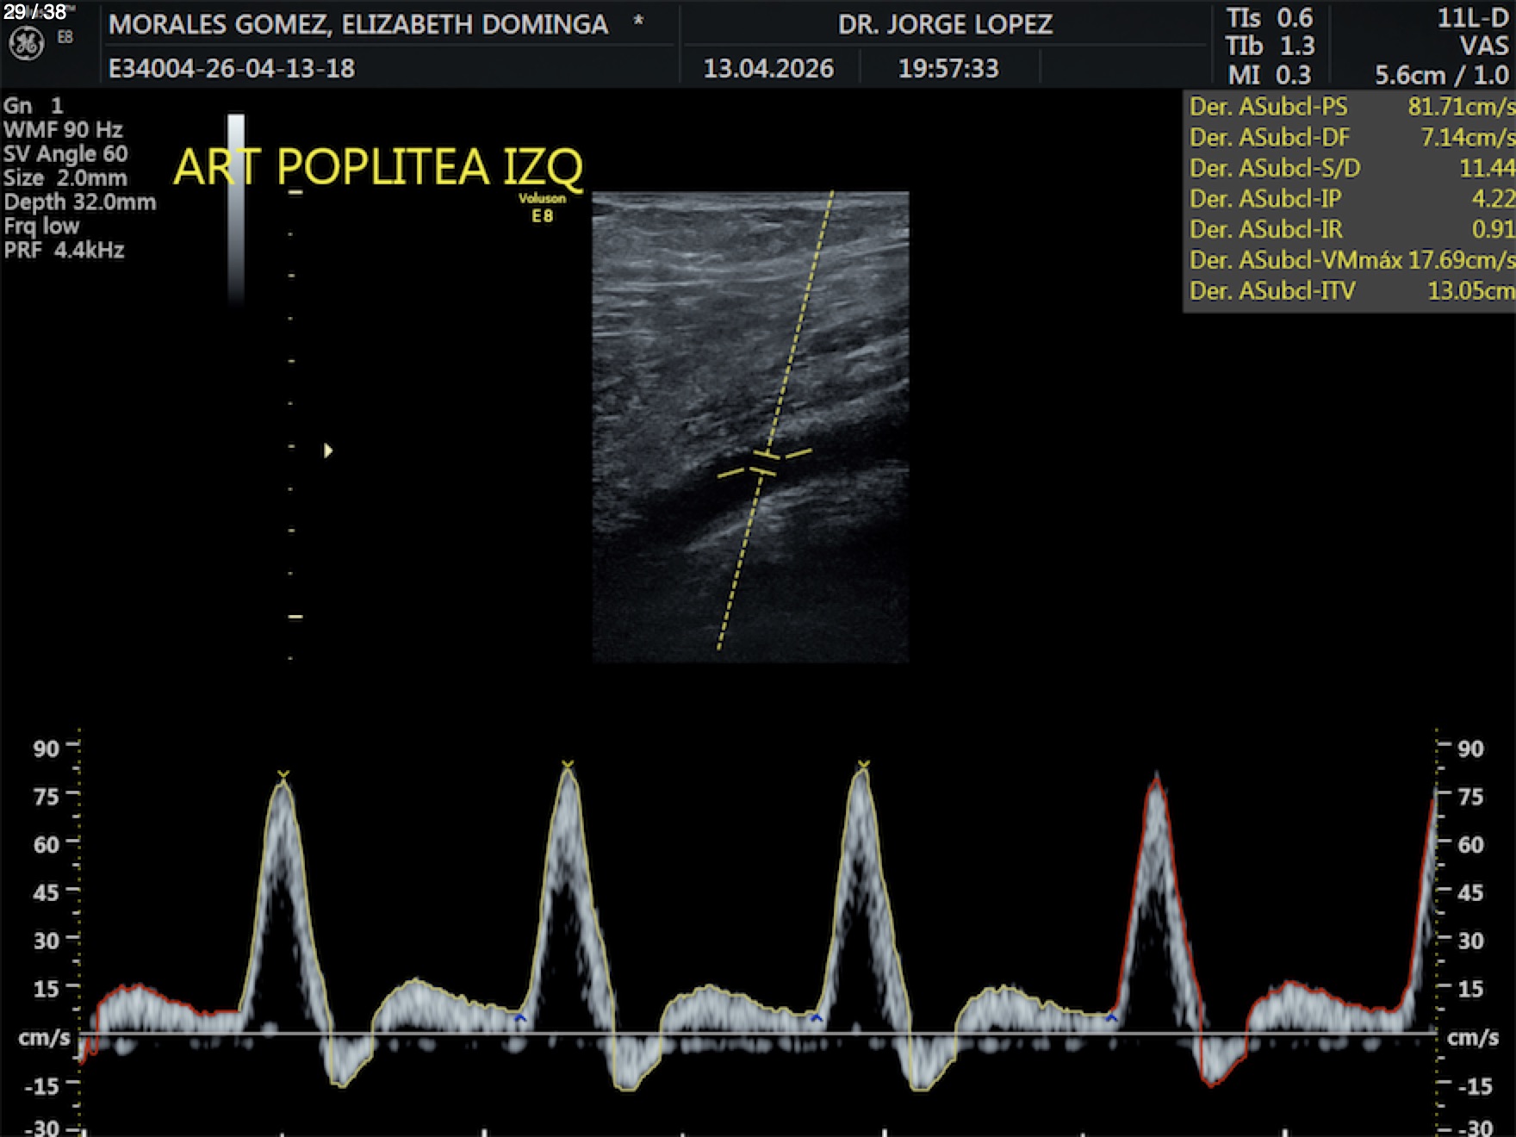Click the GE logo in the header
Screen dimensions: 1516x1137
26,44
